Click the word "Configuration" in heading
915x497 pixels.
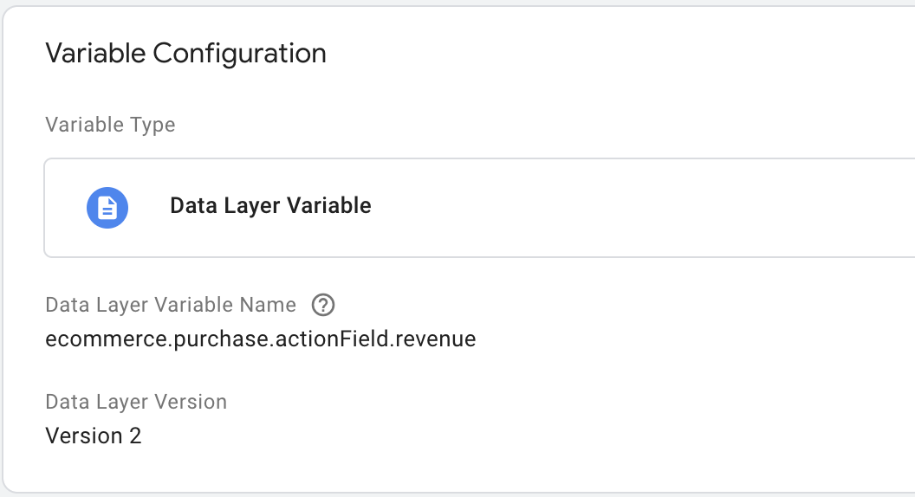pyautogui.click(x=239, y=54)
